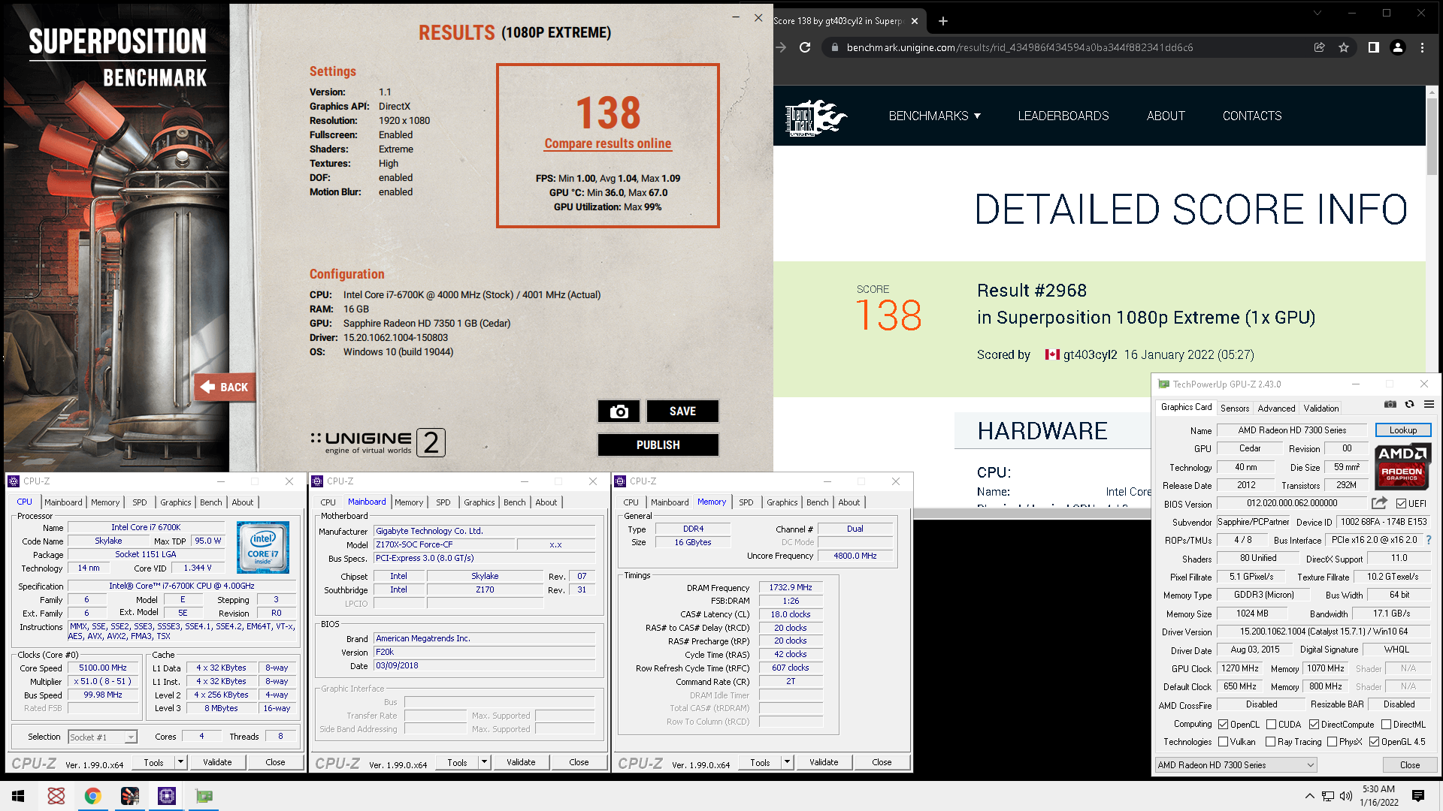Open the Bench tab in first CPU-Z window
The height and width of the screenshot is (811, 1443).
point(210,502)
